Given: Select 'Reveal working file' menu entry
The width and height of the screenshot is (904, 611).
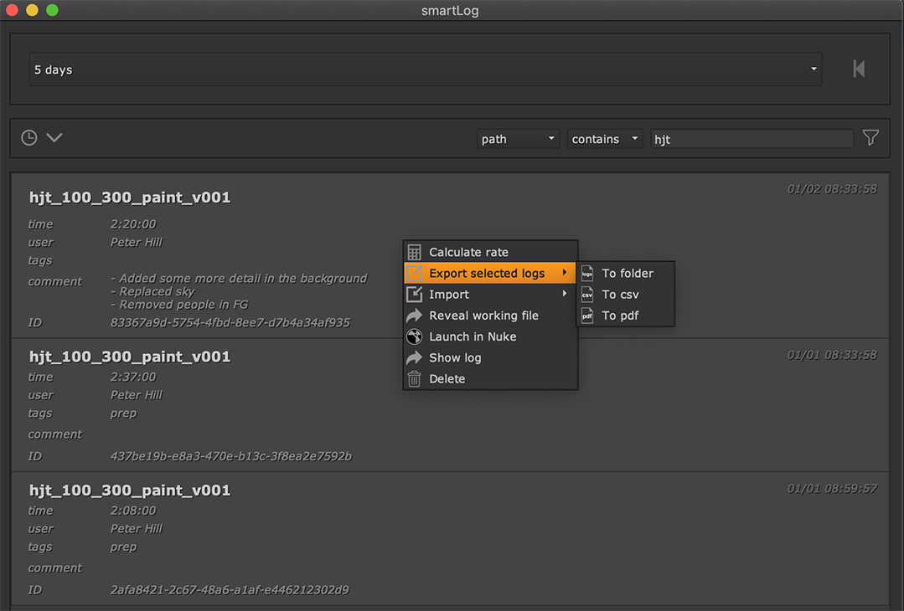Looking at the screenshot, I should (x=483, y=316).
